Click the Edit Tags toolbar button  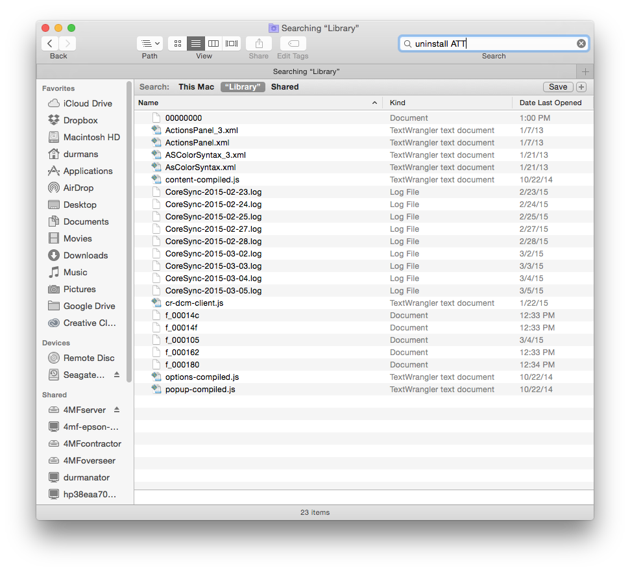[x=293, y=44]
